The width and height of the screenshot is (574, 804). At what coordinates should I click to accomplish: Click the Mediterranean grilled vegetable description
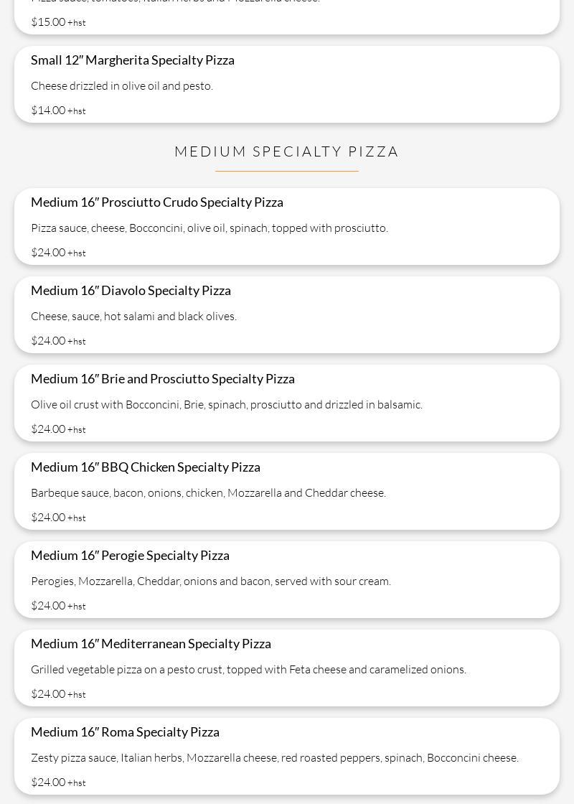[x=248, y=669]
